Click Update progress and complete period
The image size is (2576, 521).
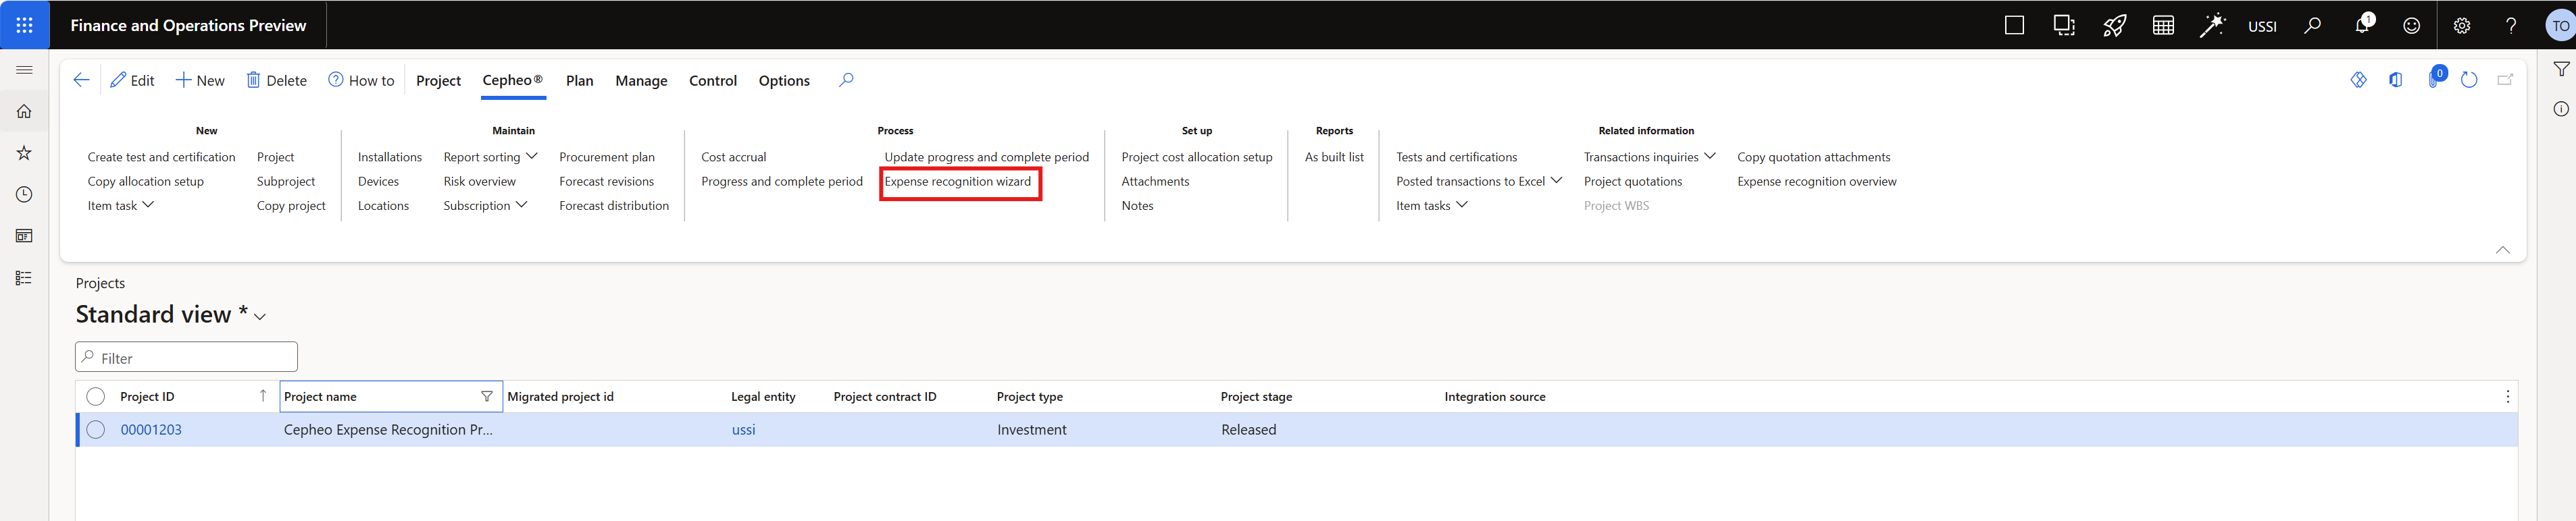(986, 157)
